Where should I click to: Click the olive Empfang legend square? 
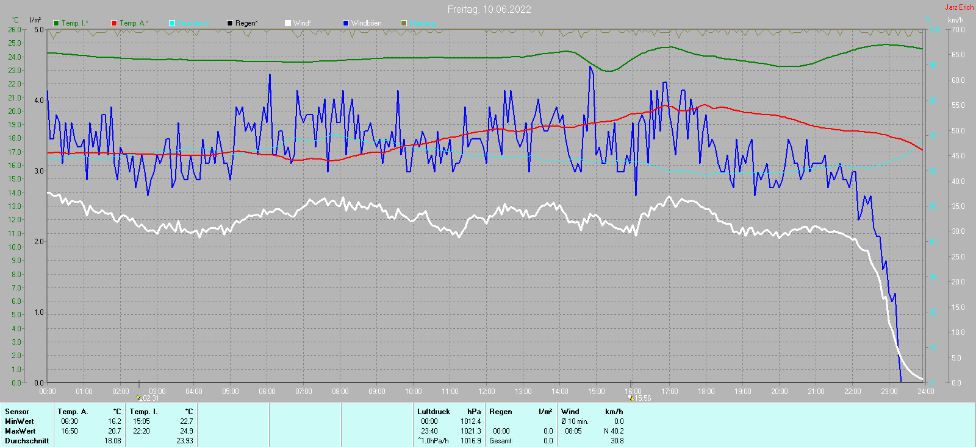pos(404,23)
